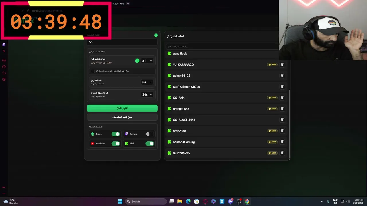Click the microphone icon in system tray
The image size is (367, 206).
click(328, 201)
